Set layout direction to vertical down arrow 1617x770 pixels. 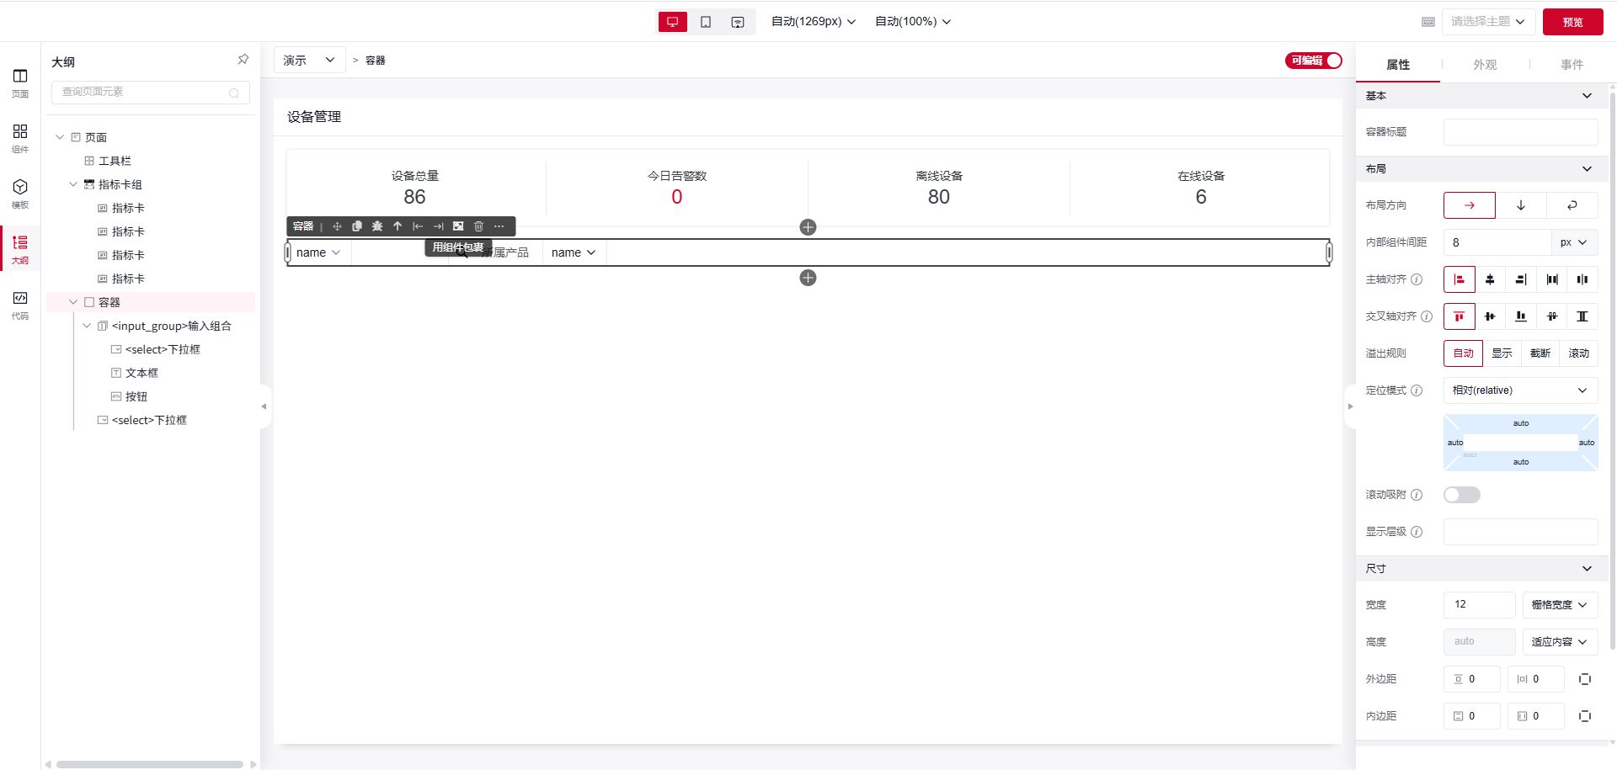point(1521,205)
